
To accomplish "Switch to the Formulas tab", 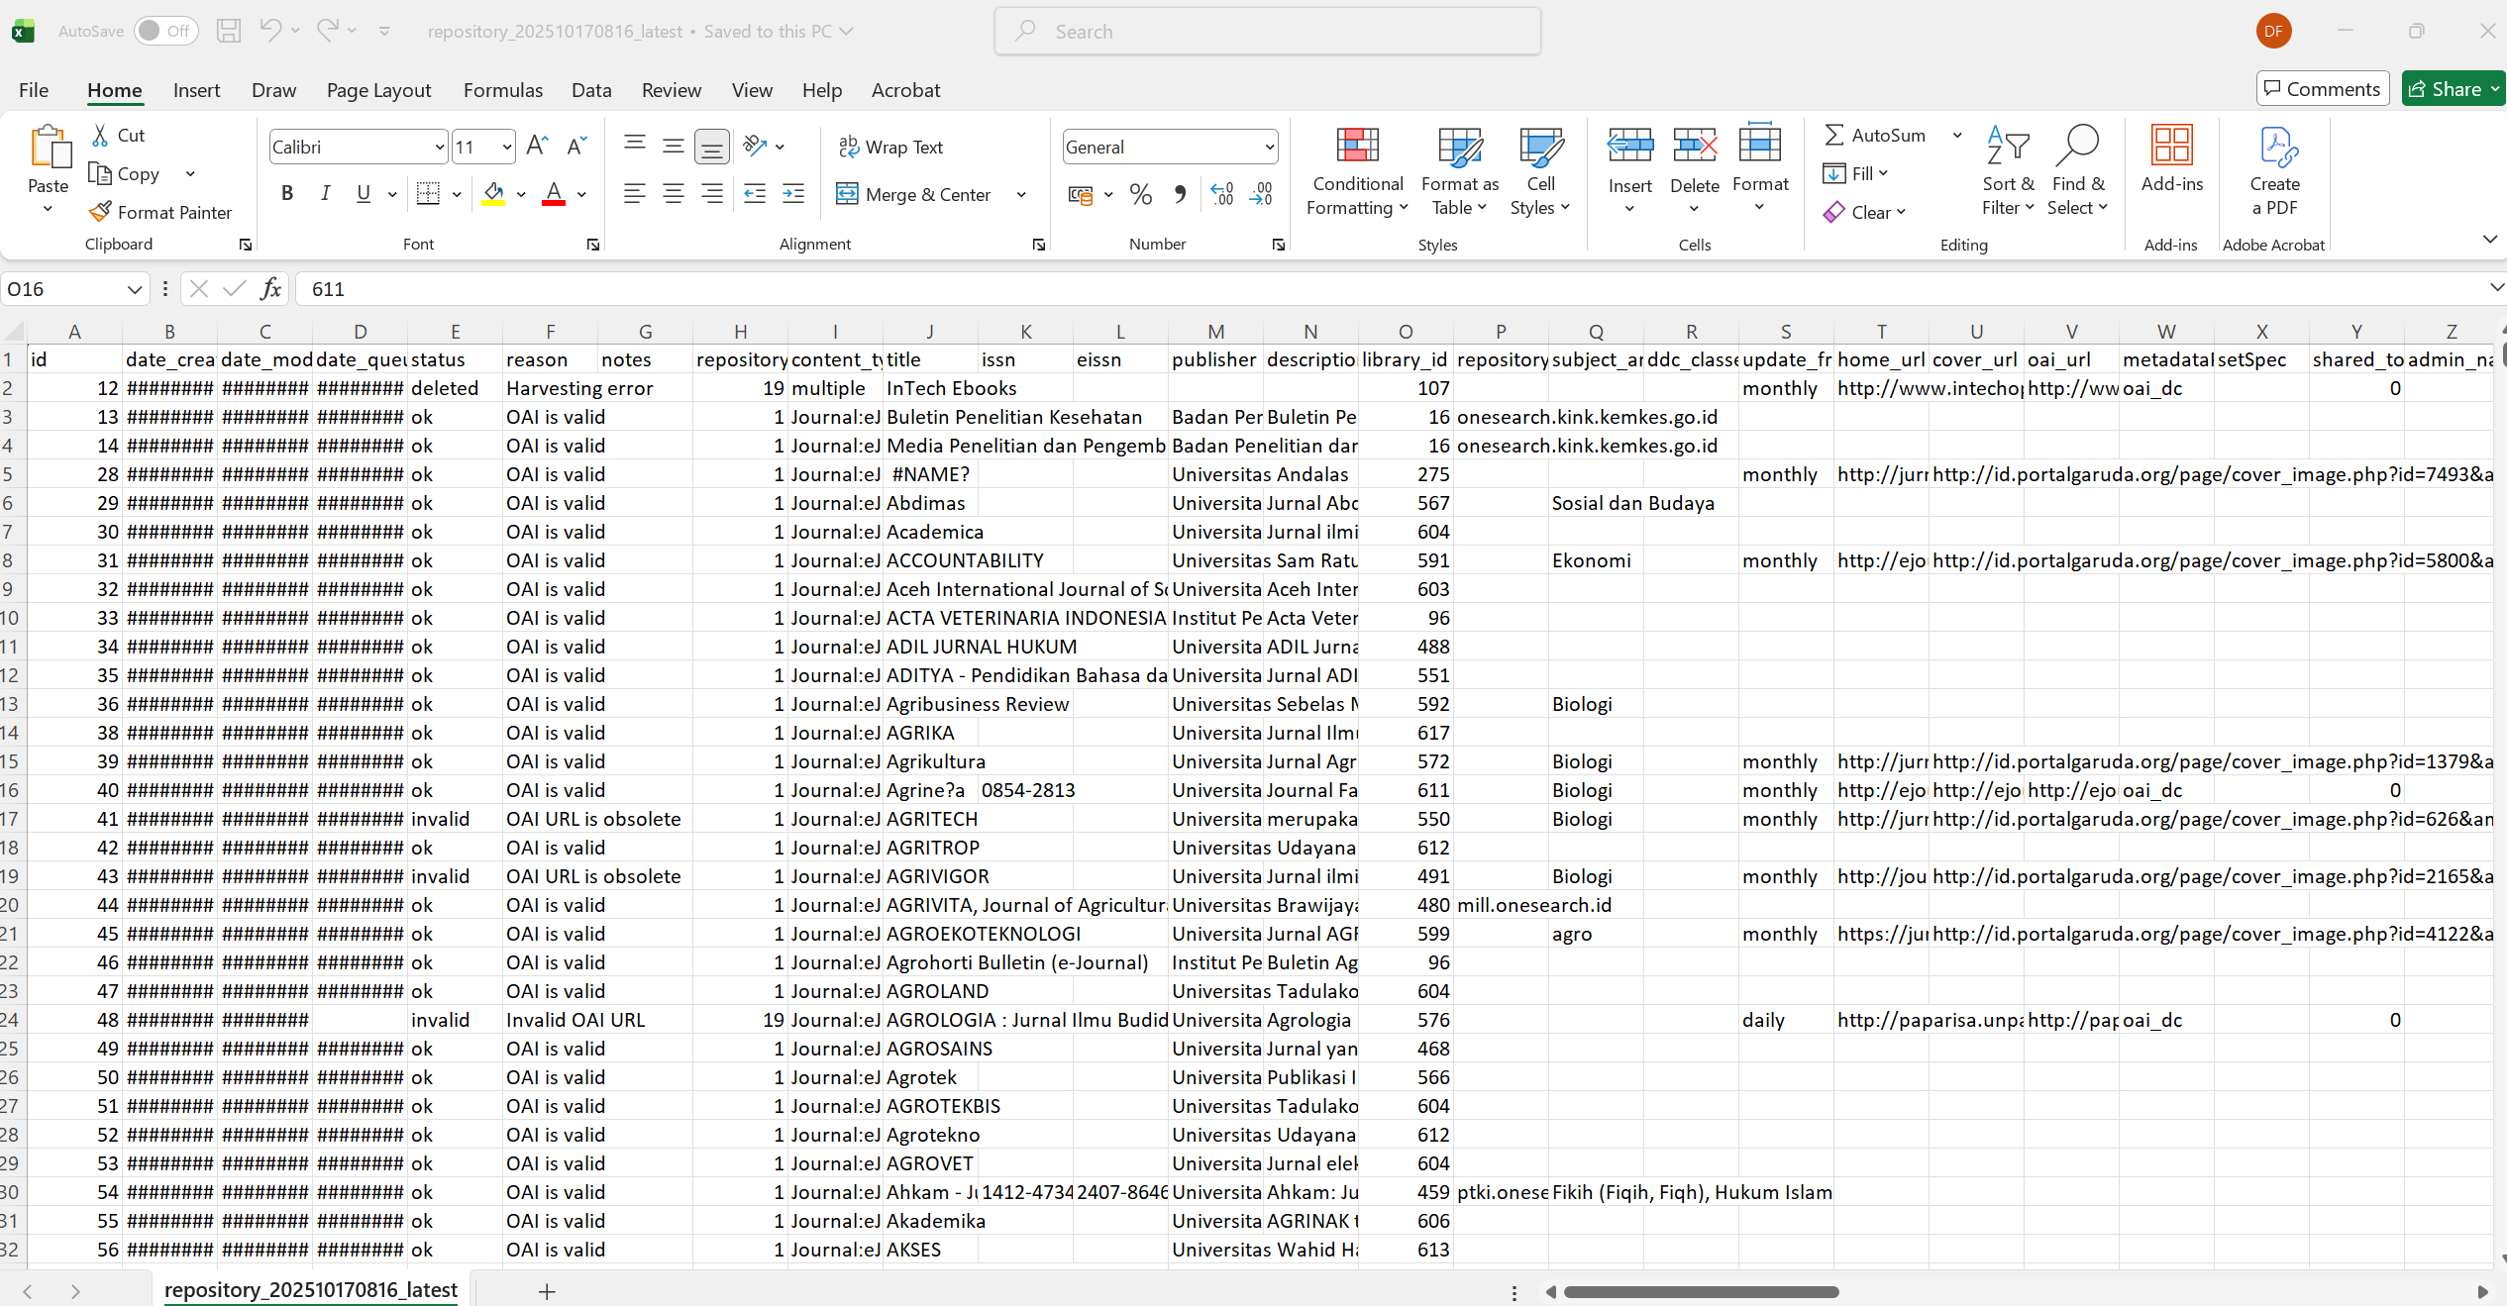I will point(502,90).
